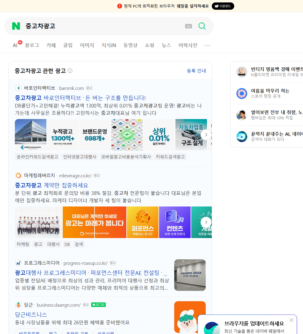Open the PROGRESS MEDIA office thumbnail

[x=190, y=275]
